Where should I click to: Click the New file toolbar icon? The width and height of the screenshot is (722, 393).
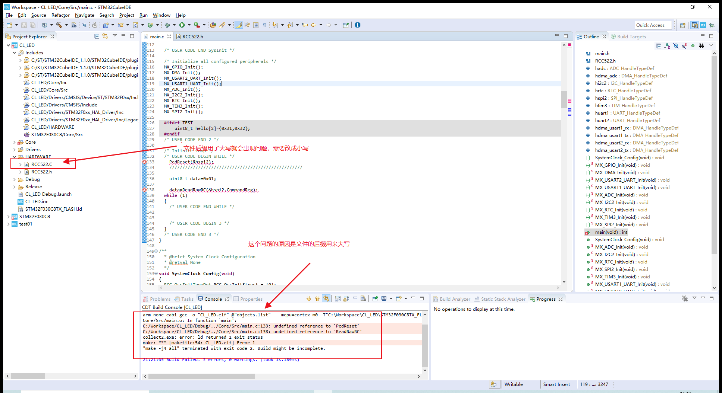(x=9, y=25)
